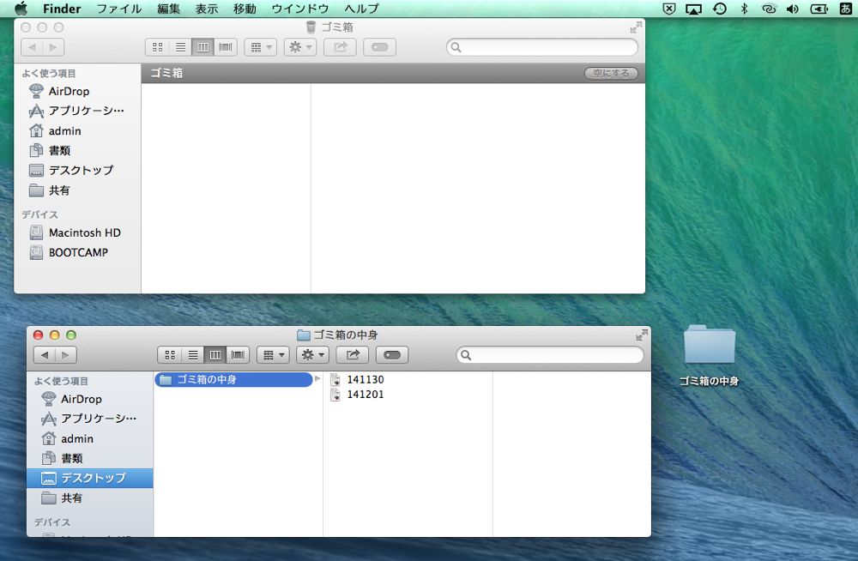Open the Apple menu

(x=21, y=9)
